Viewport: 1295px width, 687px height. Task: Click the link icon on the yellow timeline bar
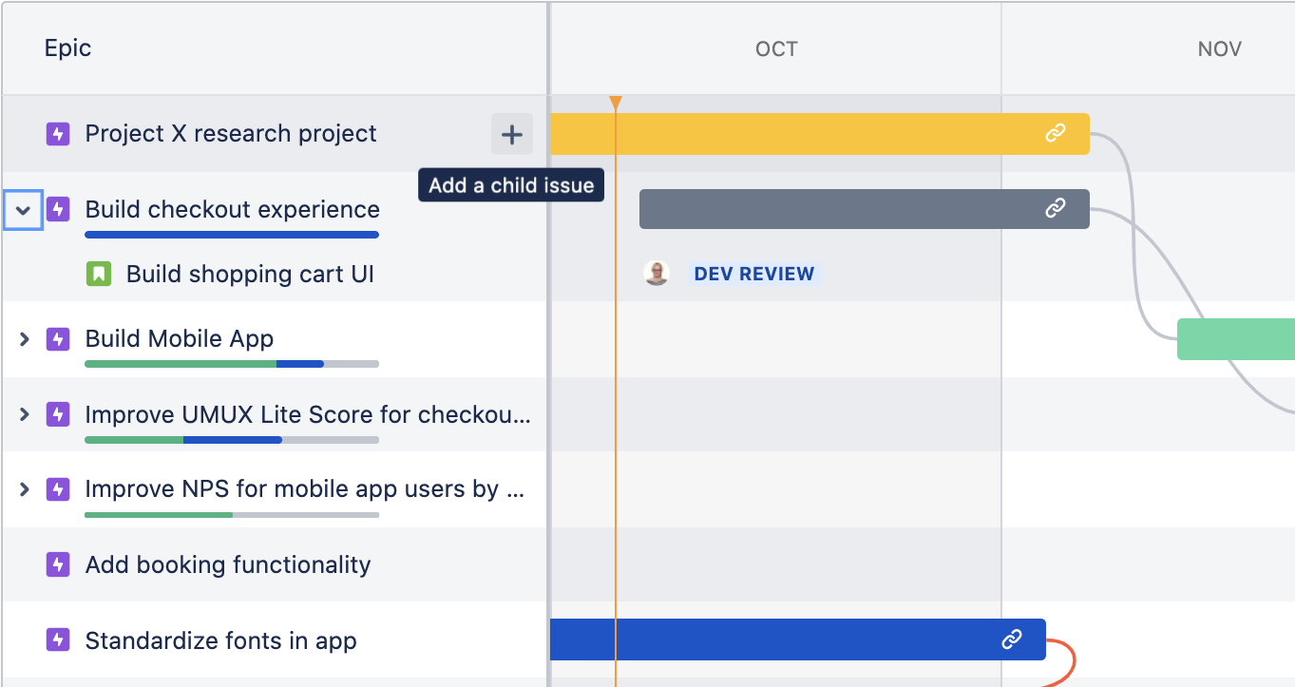1056,133
